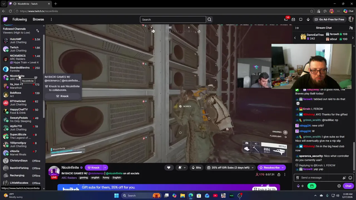Open a new browser tab

[55, 4]
